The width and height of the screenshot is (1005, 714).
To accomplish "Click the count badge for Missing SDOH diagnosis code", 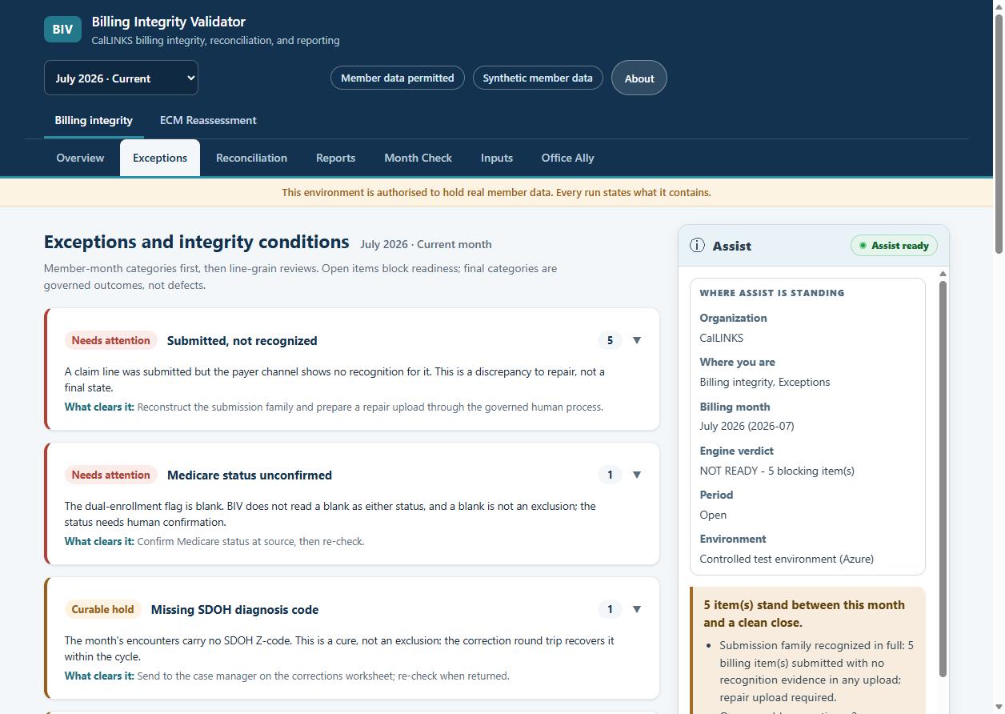I will point(610,609).
